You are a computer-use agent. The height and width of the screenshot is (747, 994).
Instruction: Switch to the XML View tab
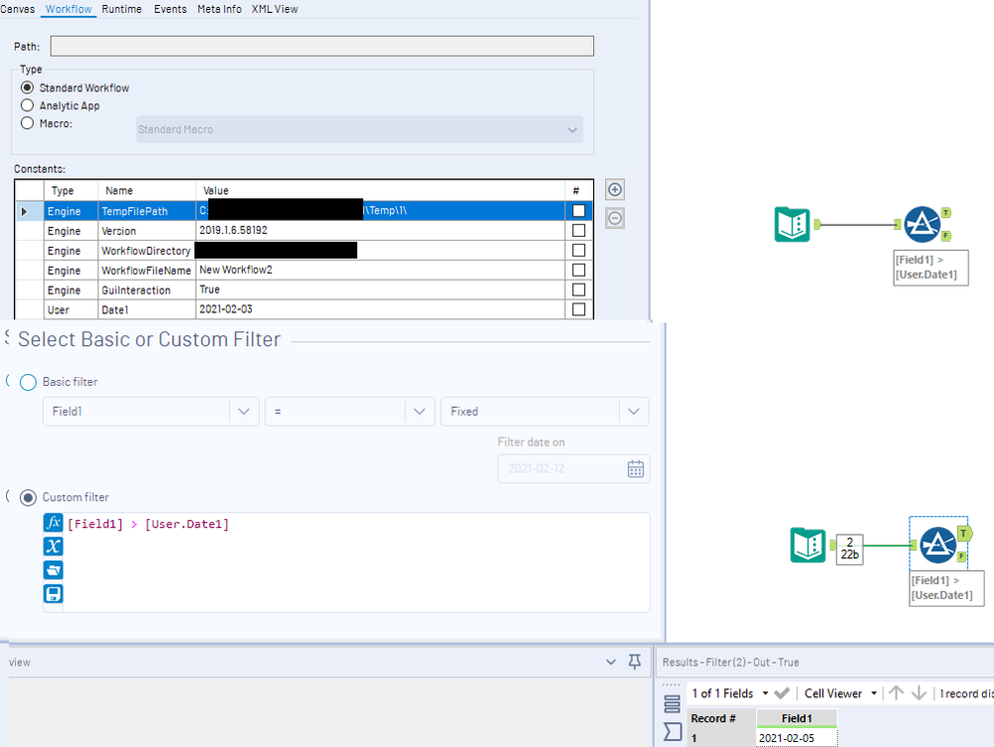coord(275,9)
